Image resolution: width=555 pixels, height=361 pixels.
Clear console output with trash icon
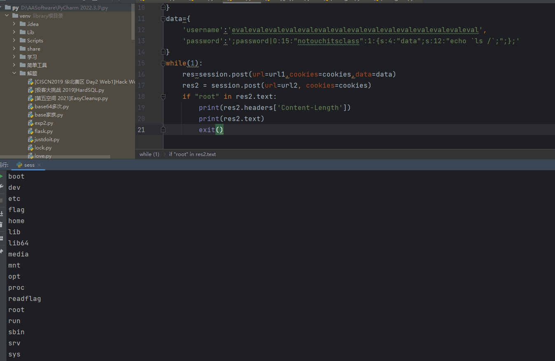pyautogui.click(x=2, y=224)
